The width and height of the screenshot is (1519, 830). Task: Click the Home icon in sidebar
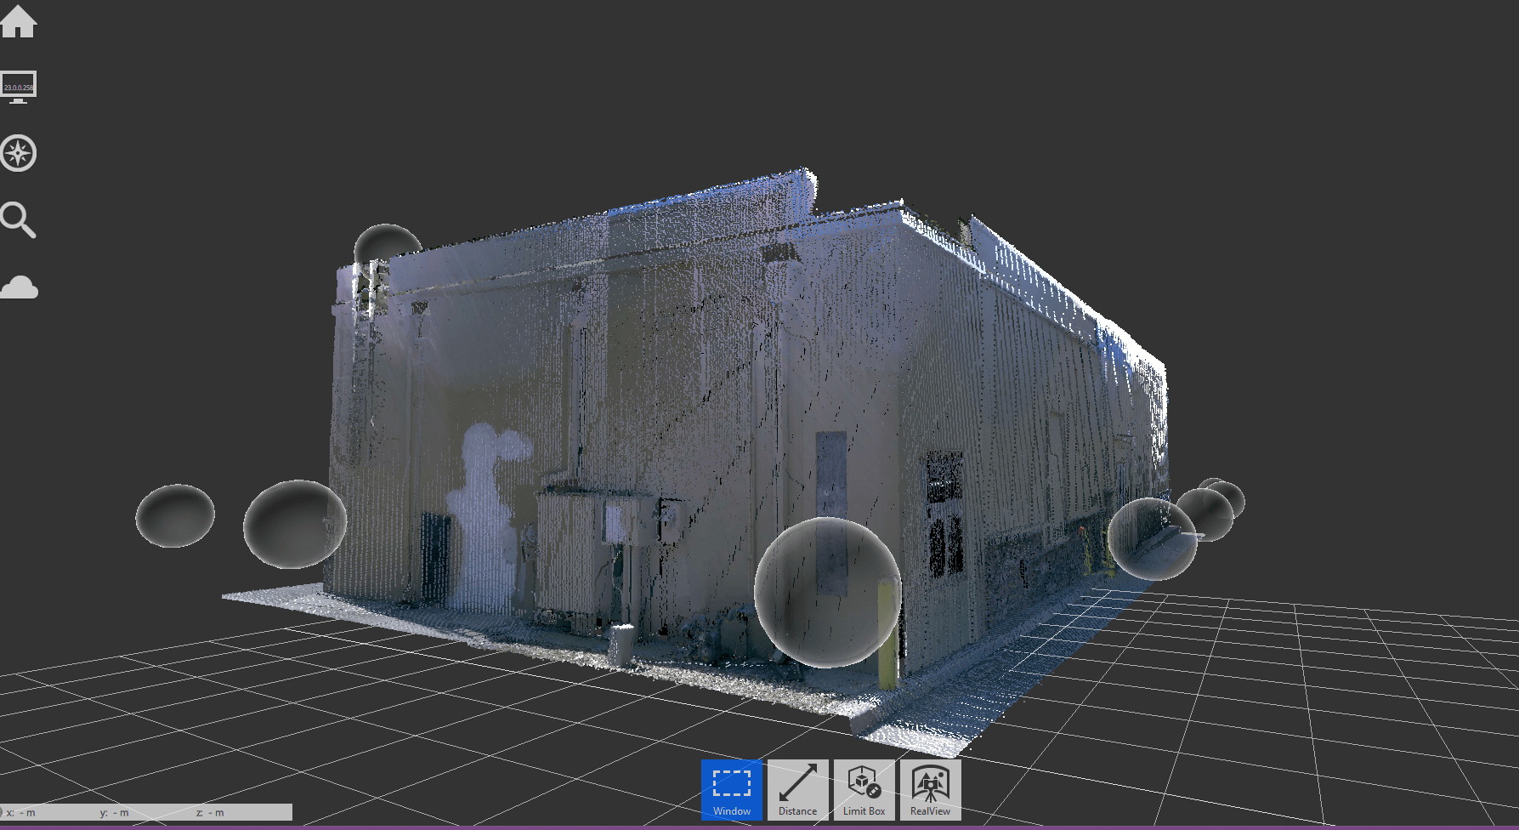pos(18,22)
